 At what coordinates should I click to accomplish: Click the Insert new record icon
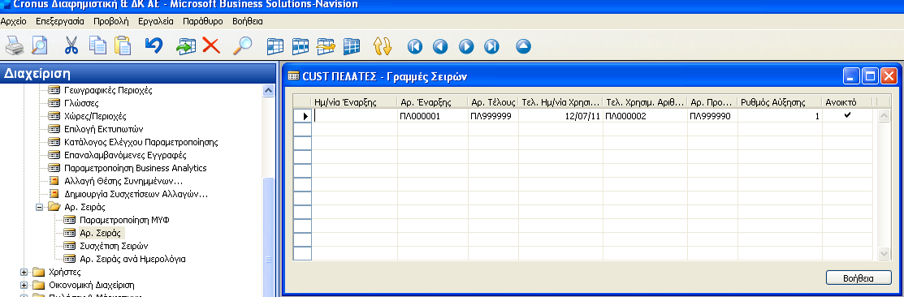186,46
